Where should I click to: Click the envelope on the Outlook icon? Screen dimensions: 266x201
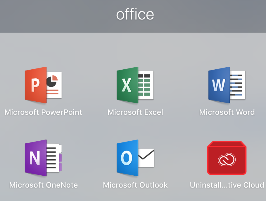146,158
